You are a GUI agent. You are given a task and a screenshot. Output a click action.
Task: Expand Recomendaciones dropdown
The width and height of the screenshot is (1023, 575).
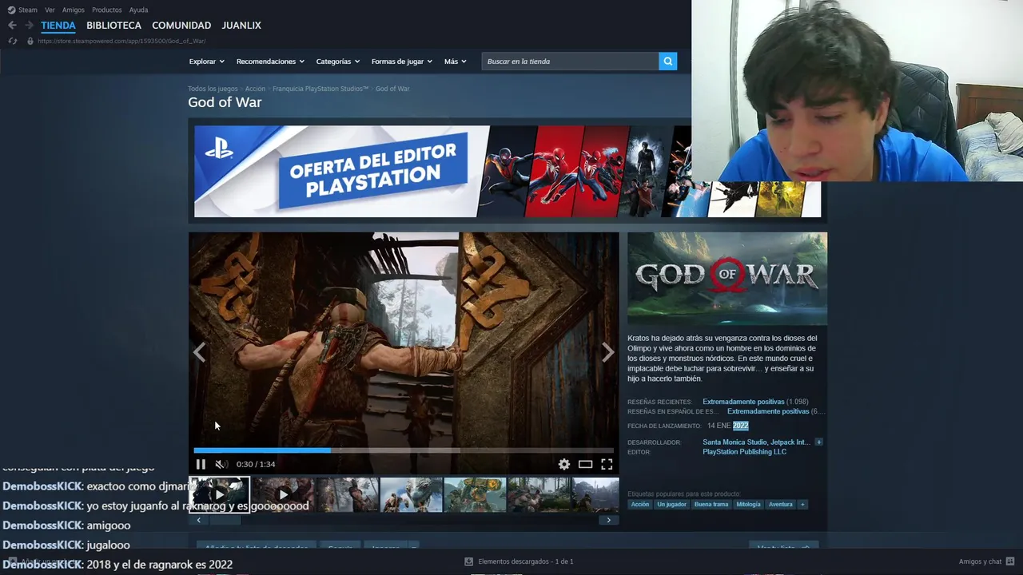click(270, 61)
